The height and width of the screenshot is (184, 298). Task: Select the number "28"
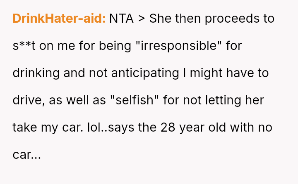click(168, 127)
